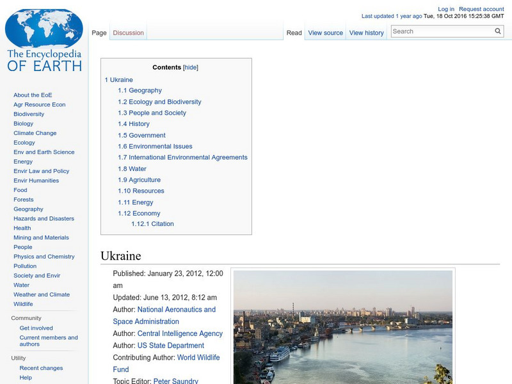Click the search magnifier icon

pyautogui.click(x=497, y=30)
